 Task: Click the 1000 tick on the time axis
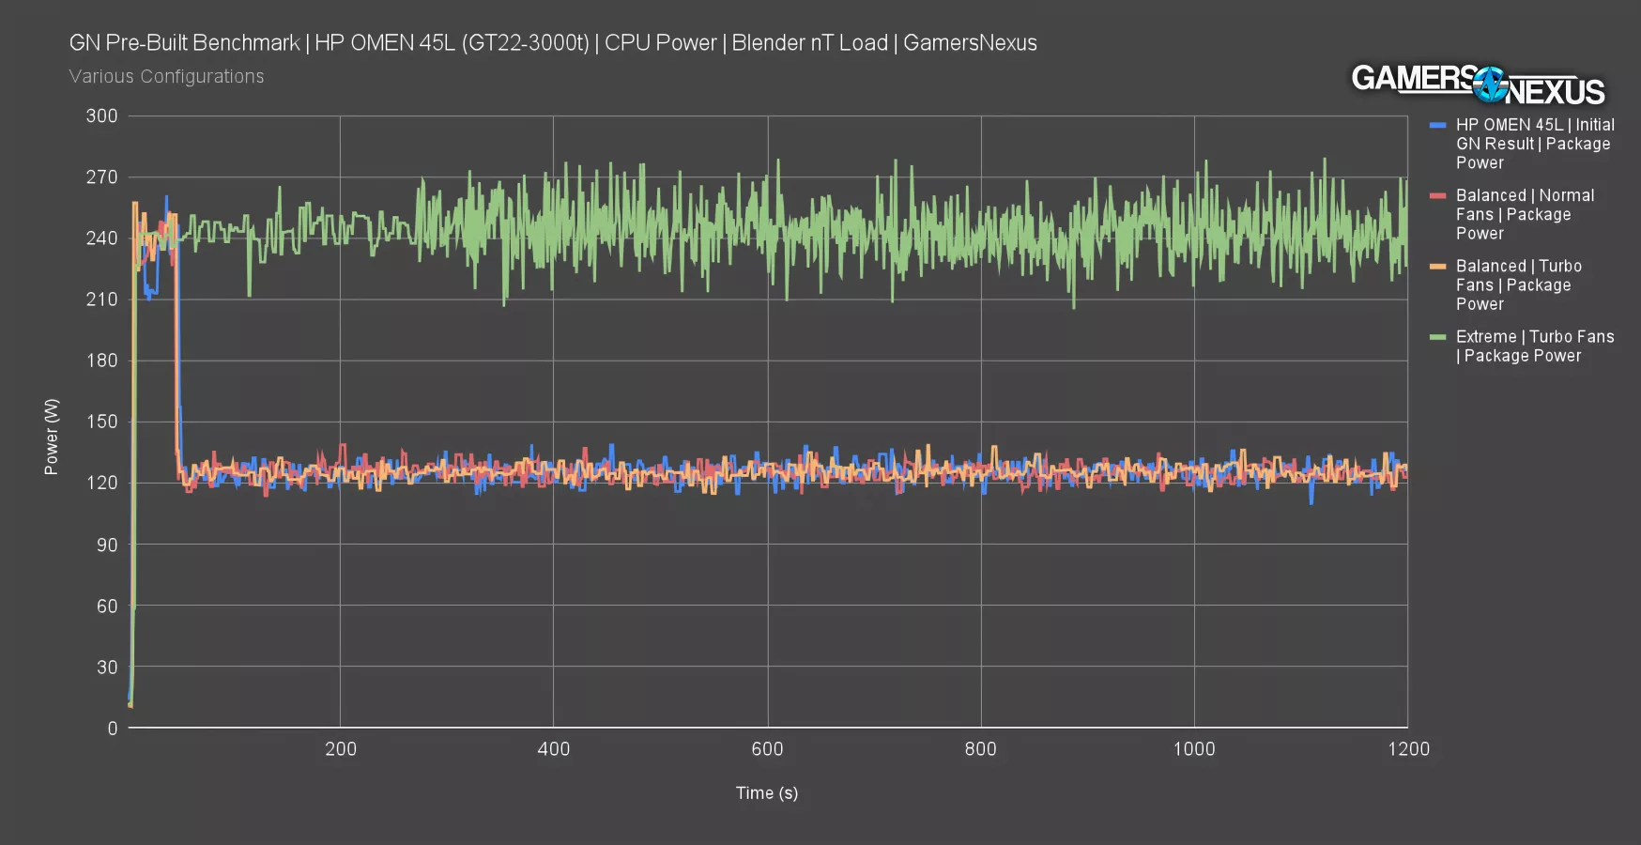tap(1193, 749)
